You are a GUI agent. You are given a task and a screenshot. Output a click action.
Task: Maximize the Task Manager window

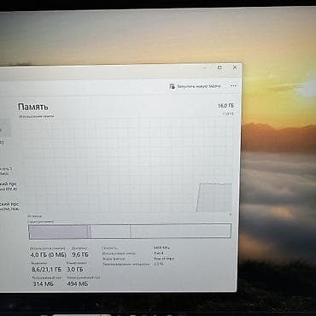tap(219, 67)
